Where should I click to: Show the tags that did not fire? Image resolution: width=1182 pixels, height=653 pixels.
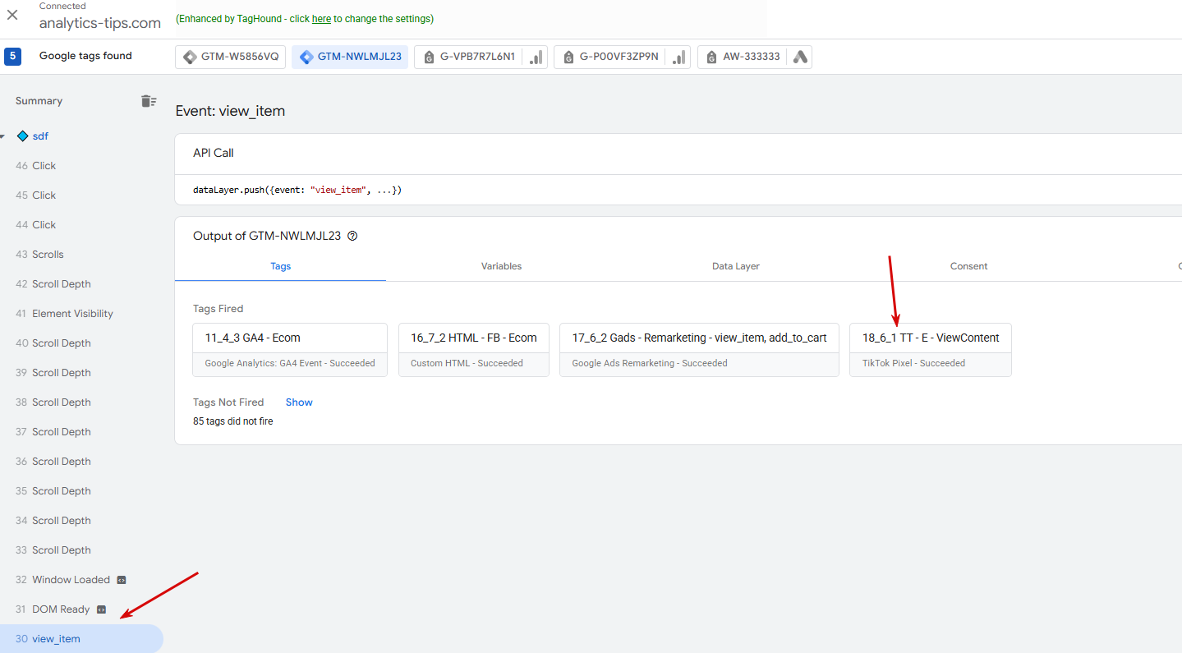(299, 402)
